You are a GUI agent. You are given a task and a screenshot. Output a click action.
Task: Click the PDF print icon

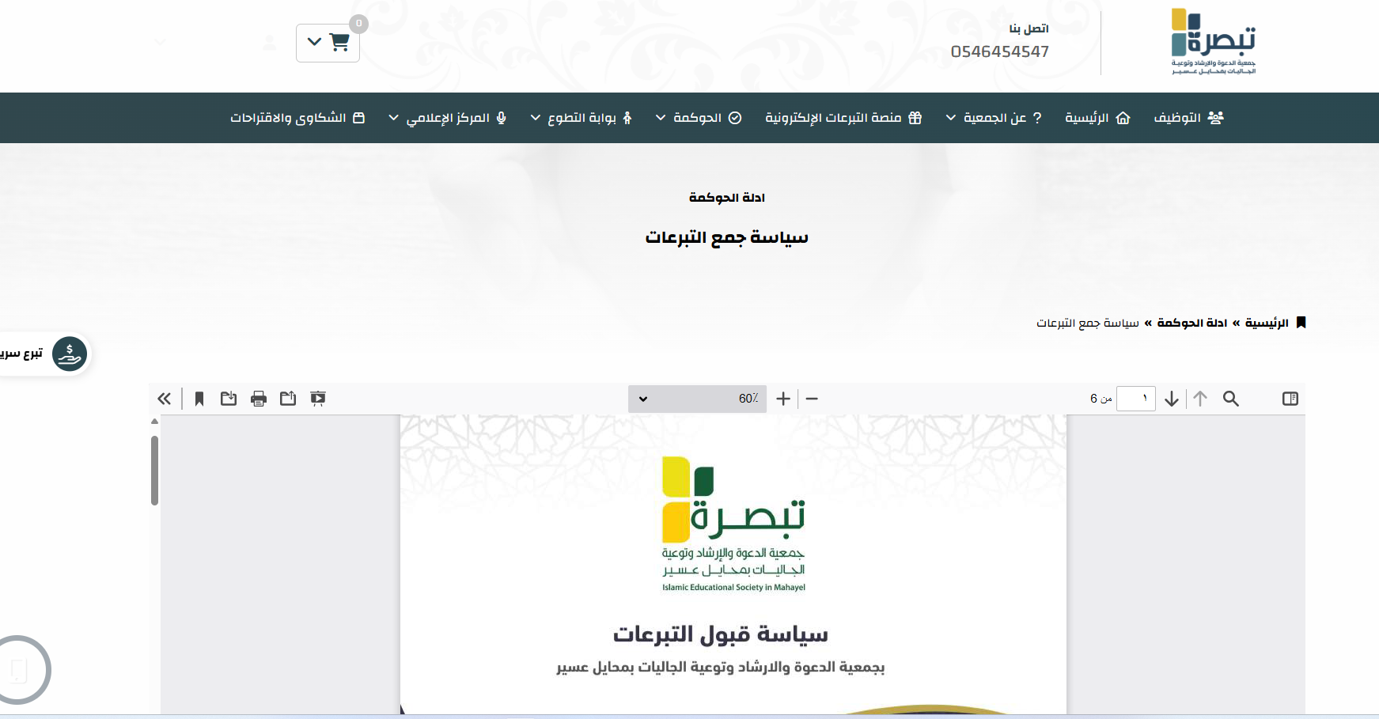click(x=259, y=399)
